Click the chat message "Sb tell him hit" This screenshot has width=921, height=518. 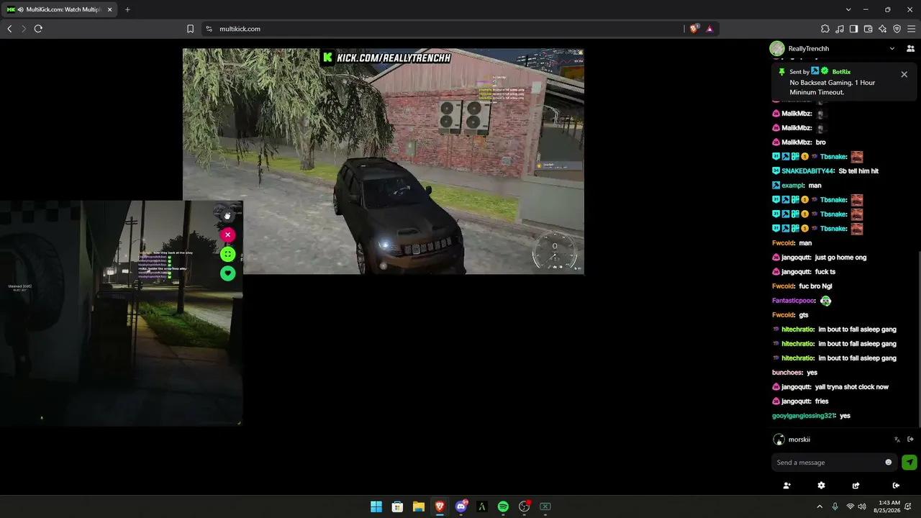(858, 171)
